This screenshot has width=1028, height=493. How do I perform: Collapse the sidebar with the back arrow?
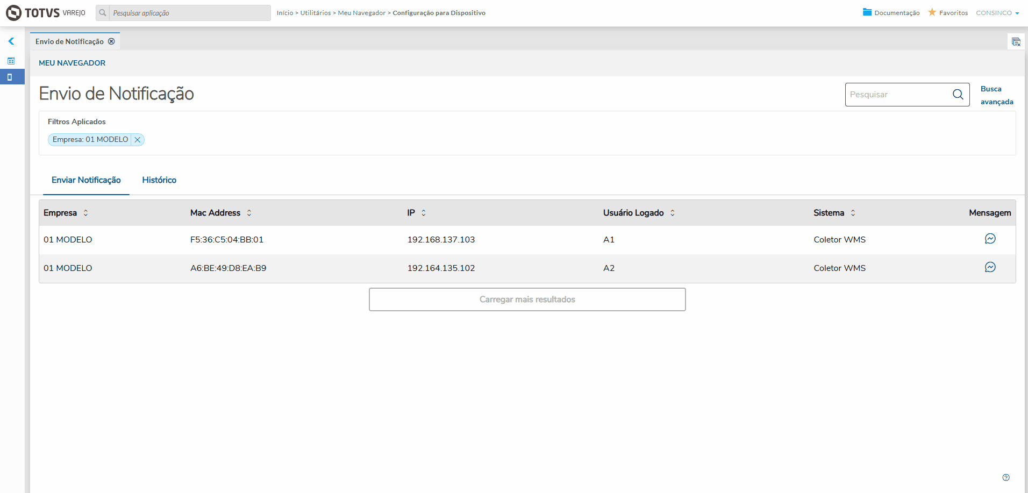click(x=11, y=41)
